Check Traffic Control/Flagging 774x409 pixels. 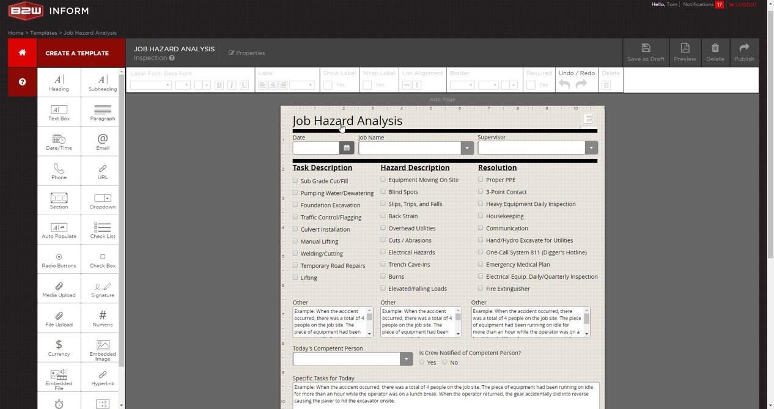[x=295, y=216]
